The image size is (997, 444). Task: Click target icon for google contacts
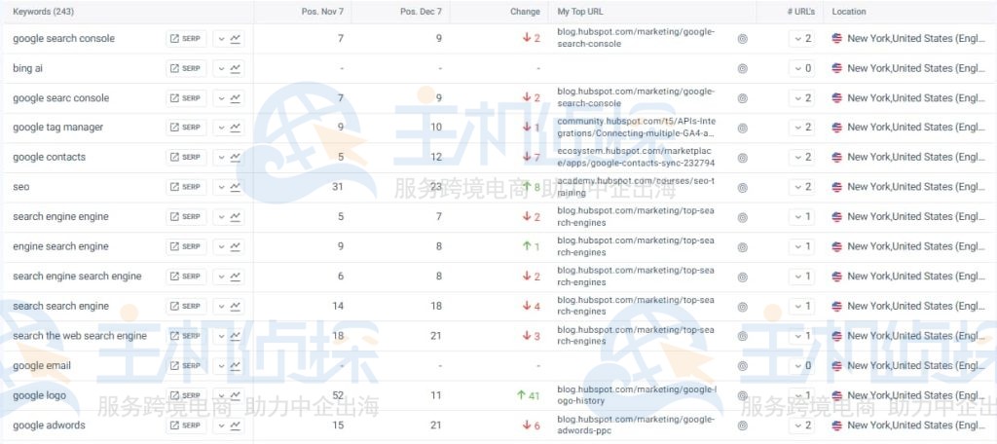coord(742,158)
